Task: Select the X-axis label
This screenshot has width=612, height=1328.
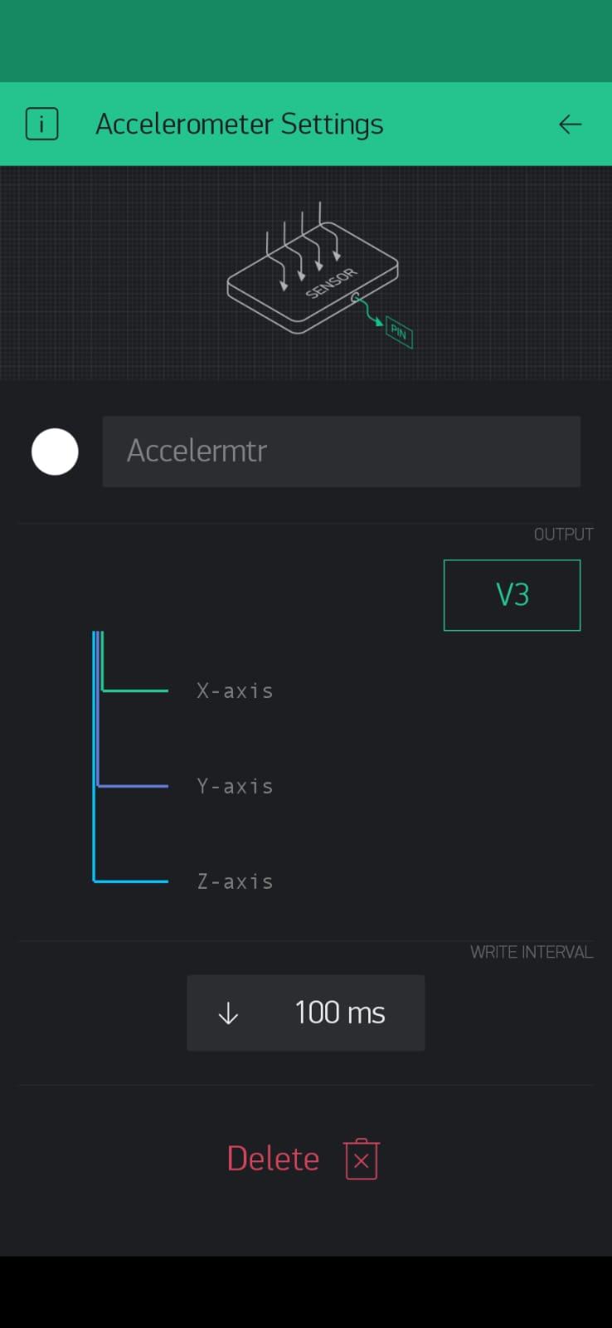Action: click(x=235, y=691)
